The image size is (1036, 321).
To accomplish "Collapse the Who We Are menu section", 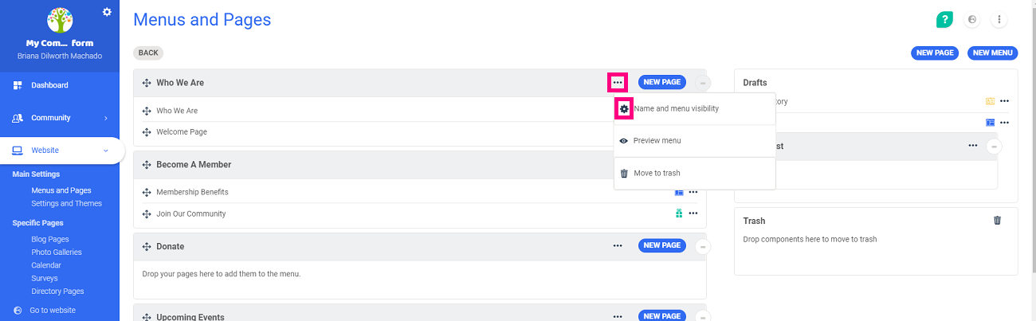I will point(702,83).
